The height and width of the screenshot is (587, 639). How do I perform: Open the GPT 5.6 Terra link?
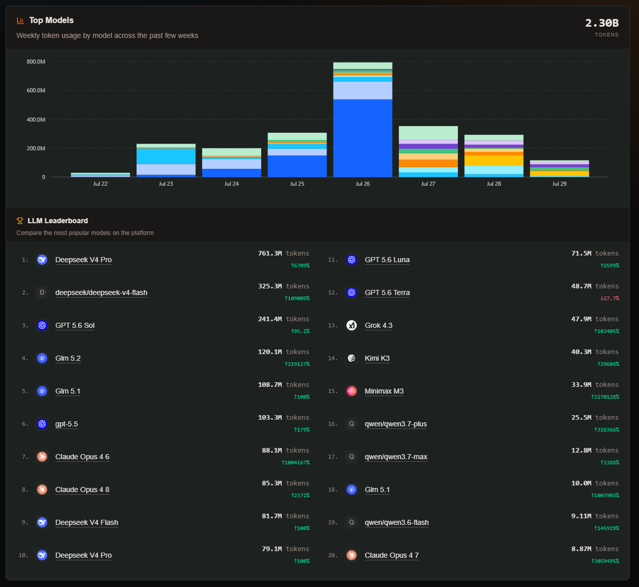point(388,292)
